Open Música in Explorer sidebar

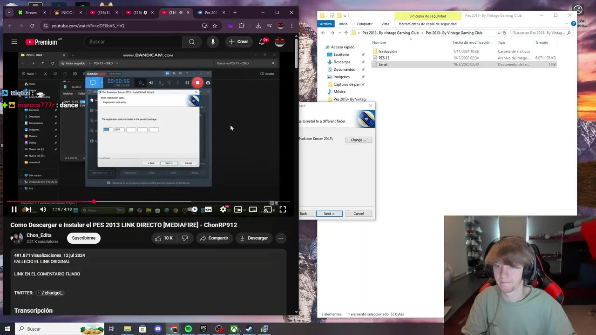click(x=339, y=92)
